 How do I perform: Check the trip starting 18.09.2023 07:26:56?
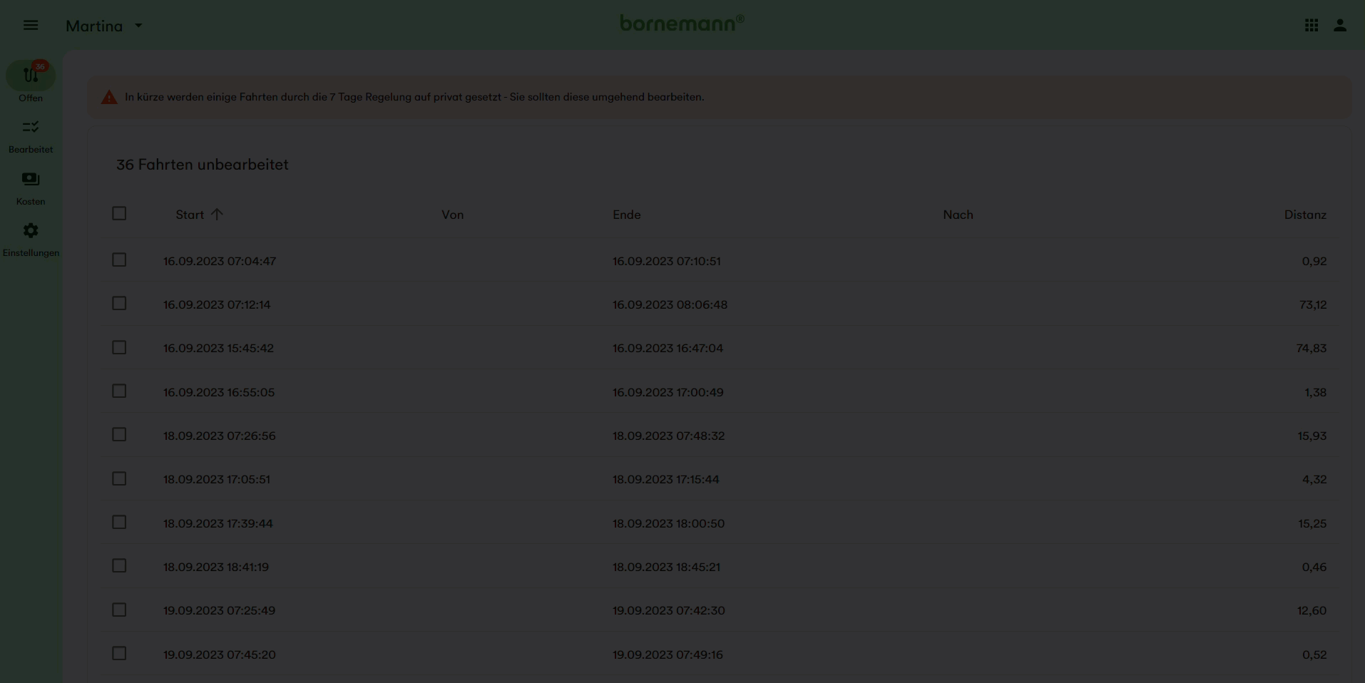click(119, 435)
